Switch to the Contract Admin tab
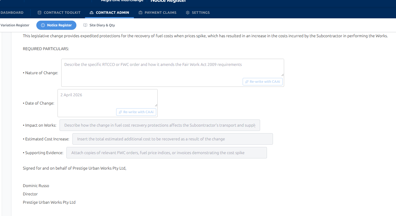This screenshot has width=396, height=216. [x=109, y=13]
